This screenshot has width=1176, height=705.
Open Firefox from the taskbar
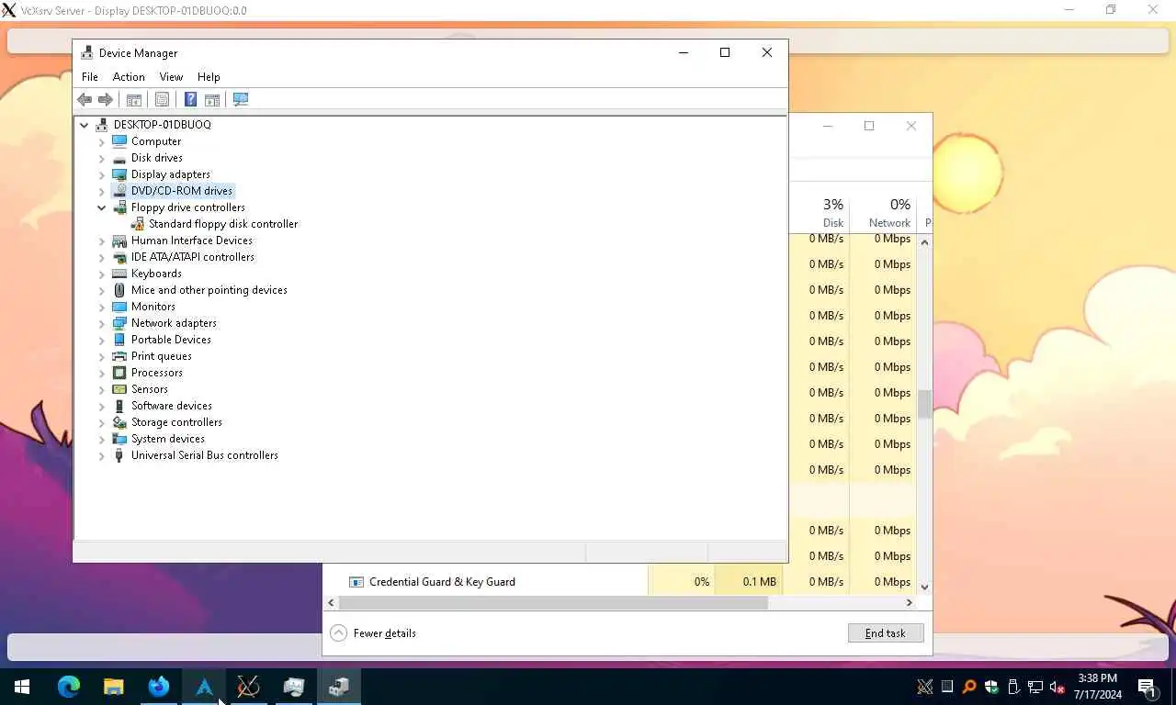(159, 686)
